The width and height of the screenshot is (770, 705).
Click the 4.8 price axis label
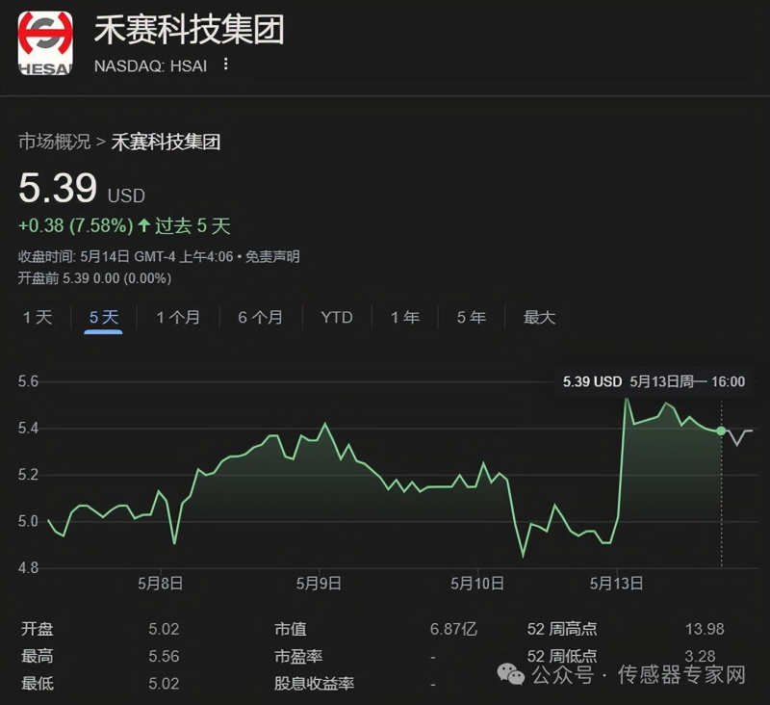click(28, 567)
